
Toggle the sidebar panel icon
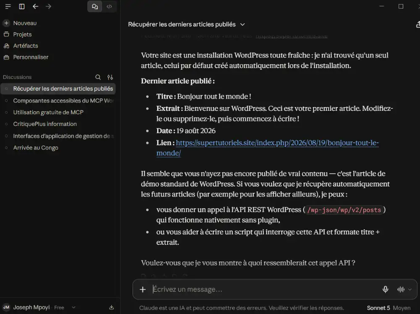tap(22, 6)
